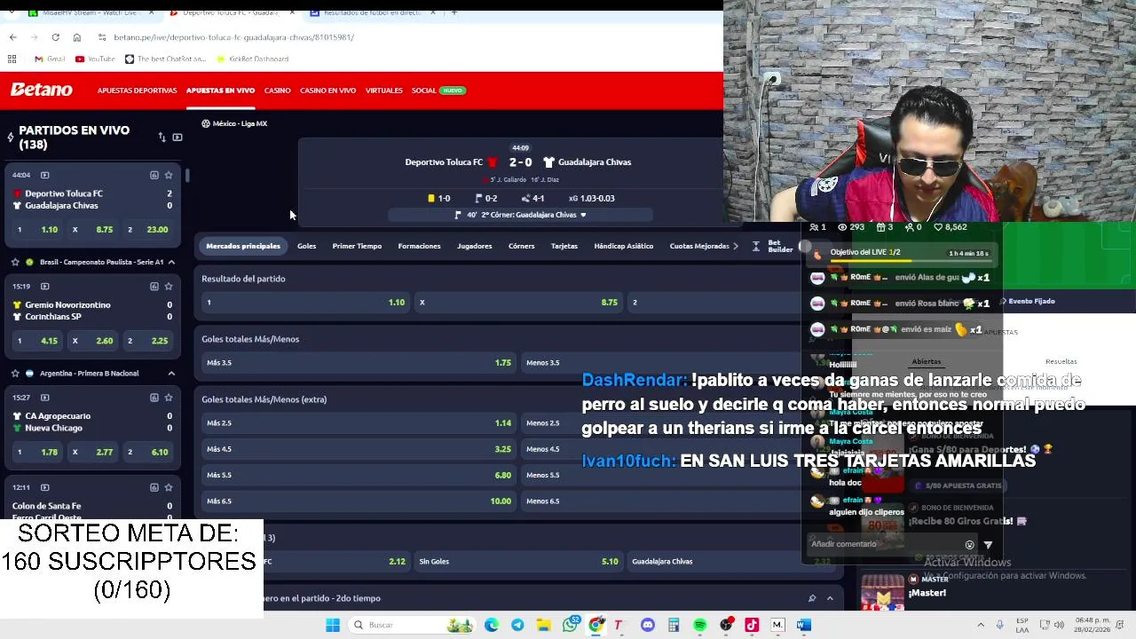Open APUESTAS EN VIVO menu

220,91
